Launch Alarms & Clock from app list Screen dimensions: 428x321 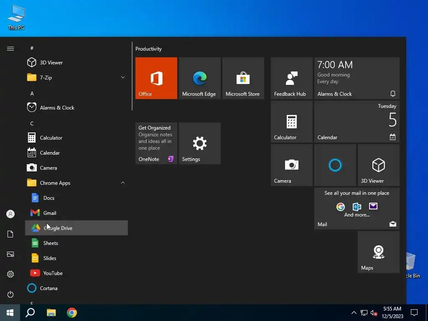point(76,107)
